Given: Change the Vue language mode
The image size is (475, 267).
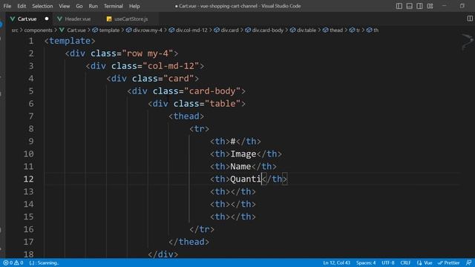Looking at the screenshot, I should 428,263.
